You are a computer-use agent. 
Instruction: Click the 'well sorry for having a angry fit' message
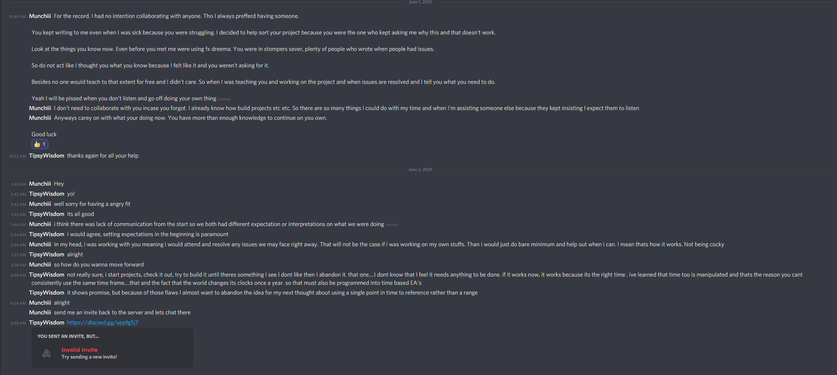click(x=92, y=204)
